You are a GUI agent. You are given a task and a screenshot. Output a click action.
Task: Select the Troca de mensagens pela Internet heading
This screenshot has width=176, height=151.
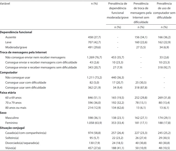[23, 52]
